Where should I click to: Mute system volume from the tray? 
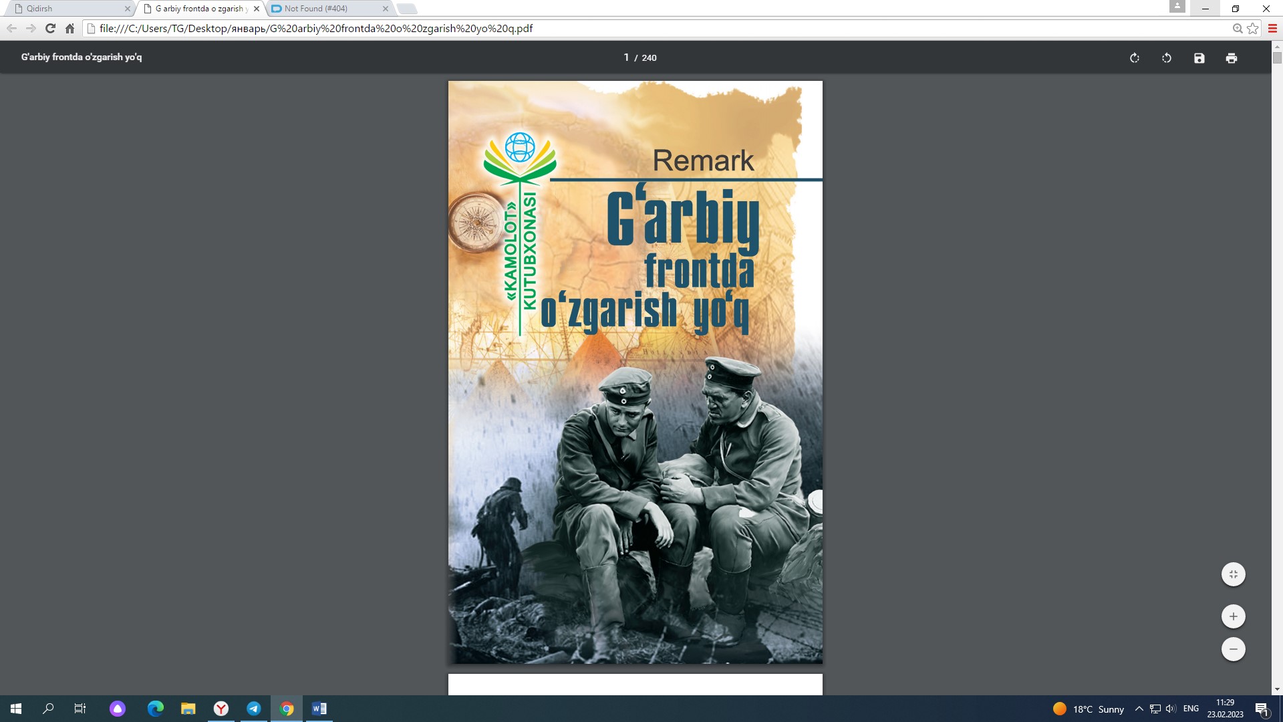click(1170, 709)
